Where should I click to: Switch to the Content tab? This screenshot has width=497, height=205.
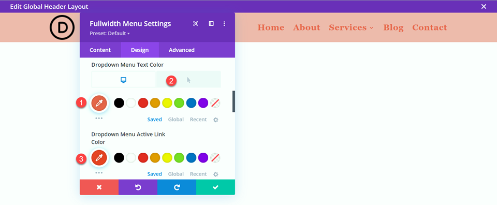pyautogui.click(x=100, y=50)
